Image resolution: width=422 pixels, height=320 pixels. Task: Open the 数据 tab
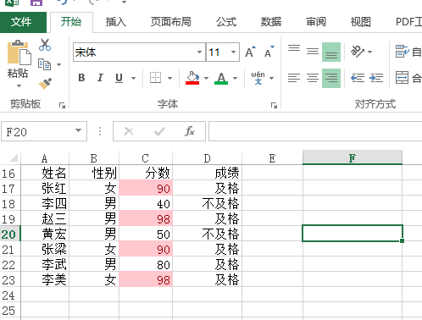[x=271, y=22]
